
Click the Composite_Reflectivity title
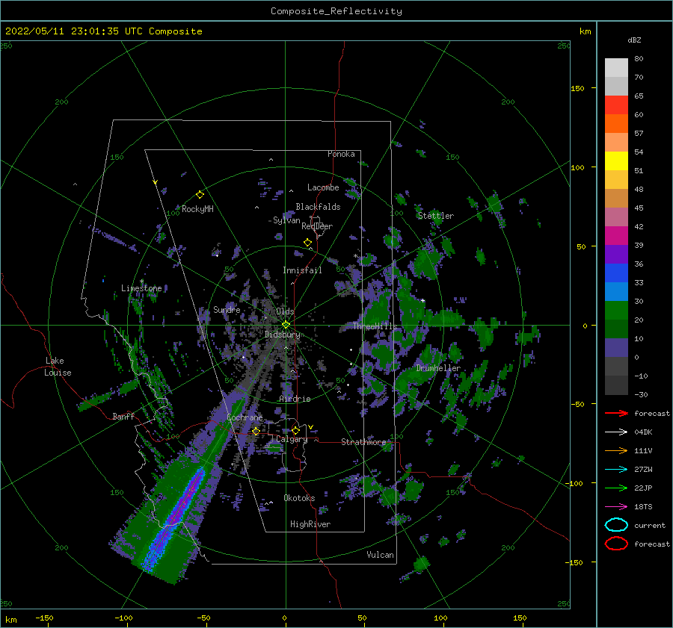pyautogui.click(x=336, y=11)
